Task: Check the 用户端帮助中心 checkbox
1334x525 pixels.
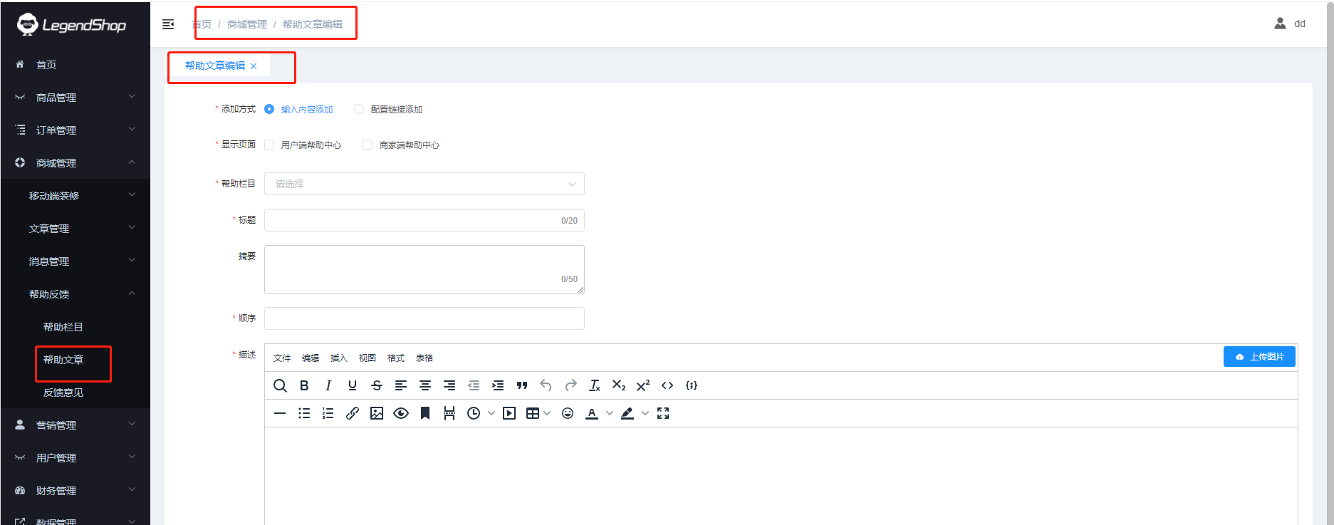Action: (269, 145)
